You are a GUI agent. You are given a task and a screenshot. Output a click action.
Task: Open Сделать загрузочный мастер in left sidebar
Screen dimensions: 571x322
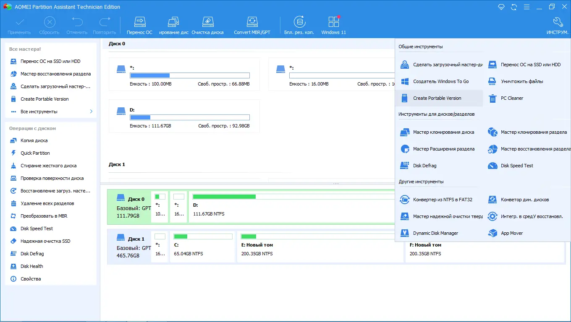point(50,86)
